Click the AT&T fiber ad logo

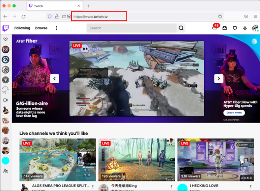pyautogui.click(x=27, y=41)
